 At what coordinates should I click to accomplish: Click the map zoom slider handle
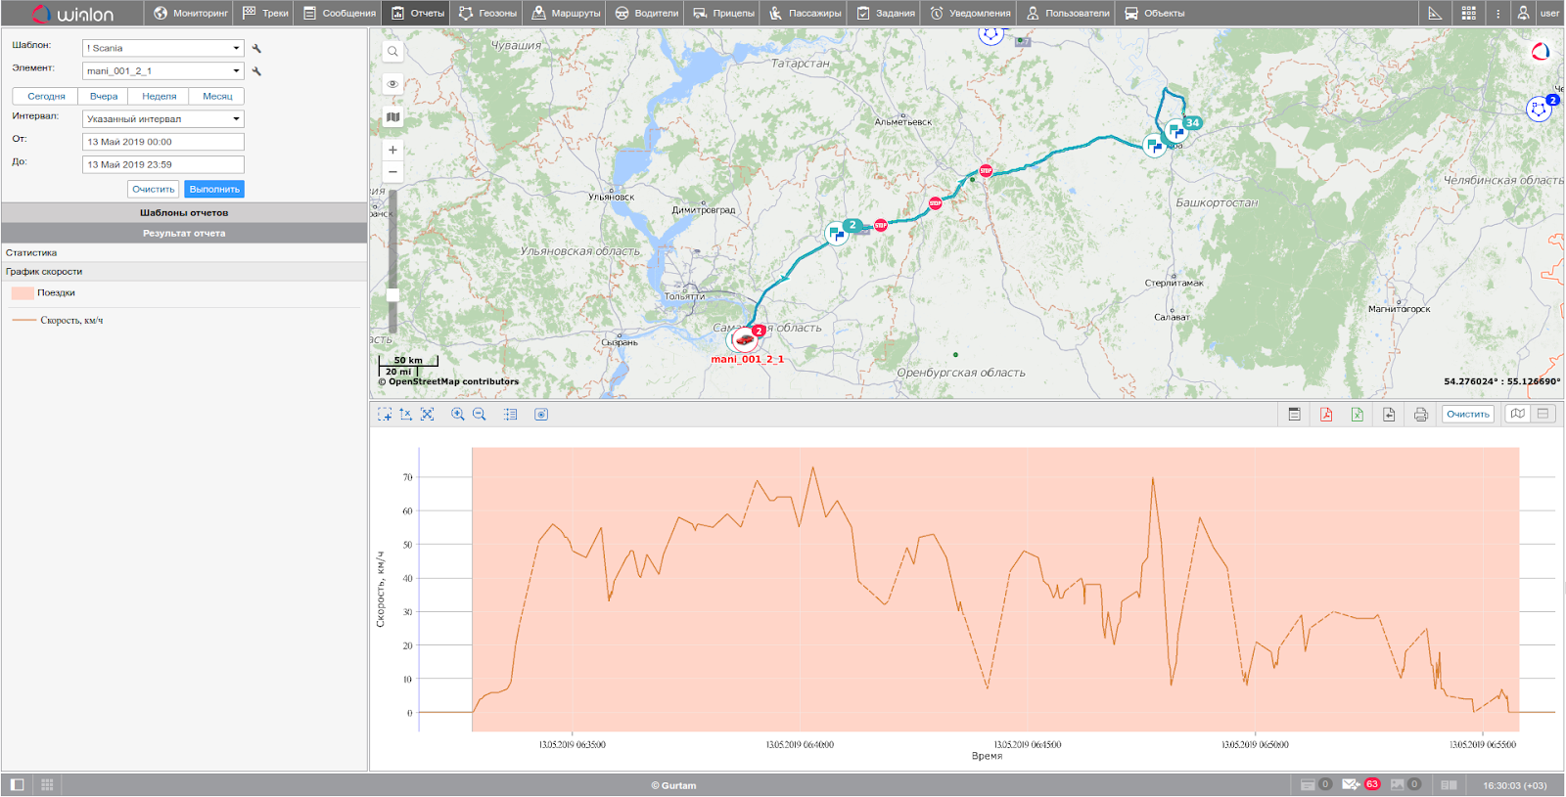pos(392,294)
